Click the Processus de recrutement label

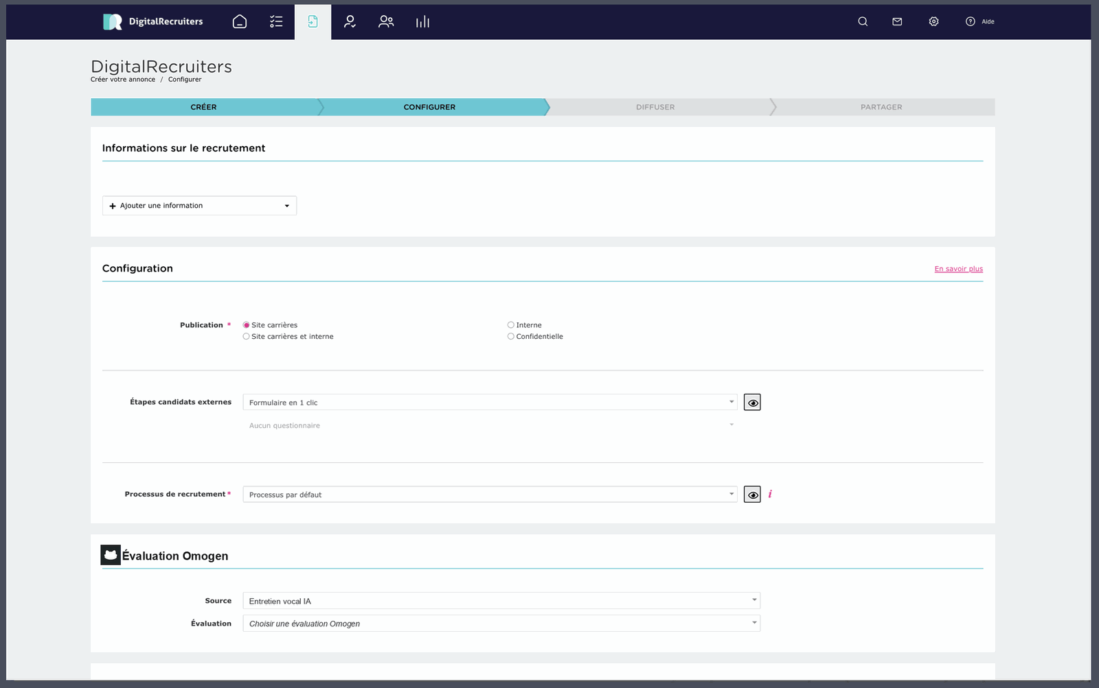(175, 494)
